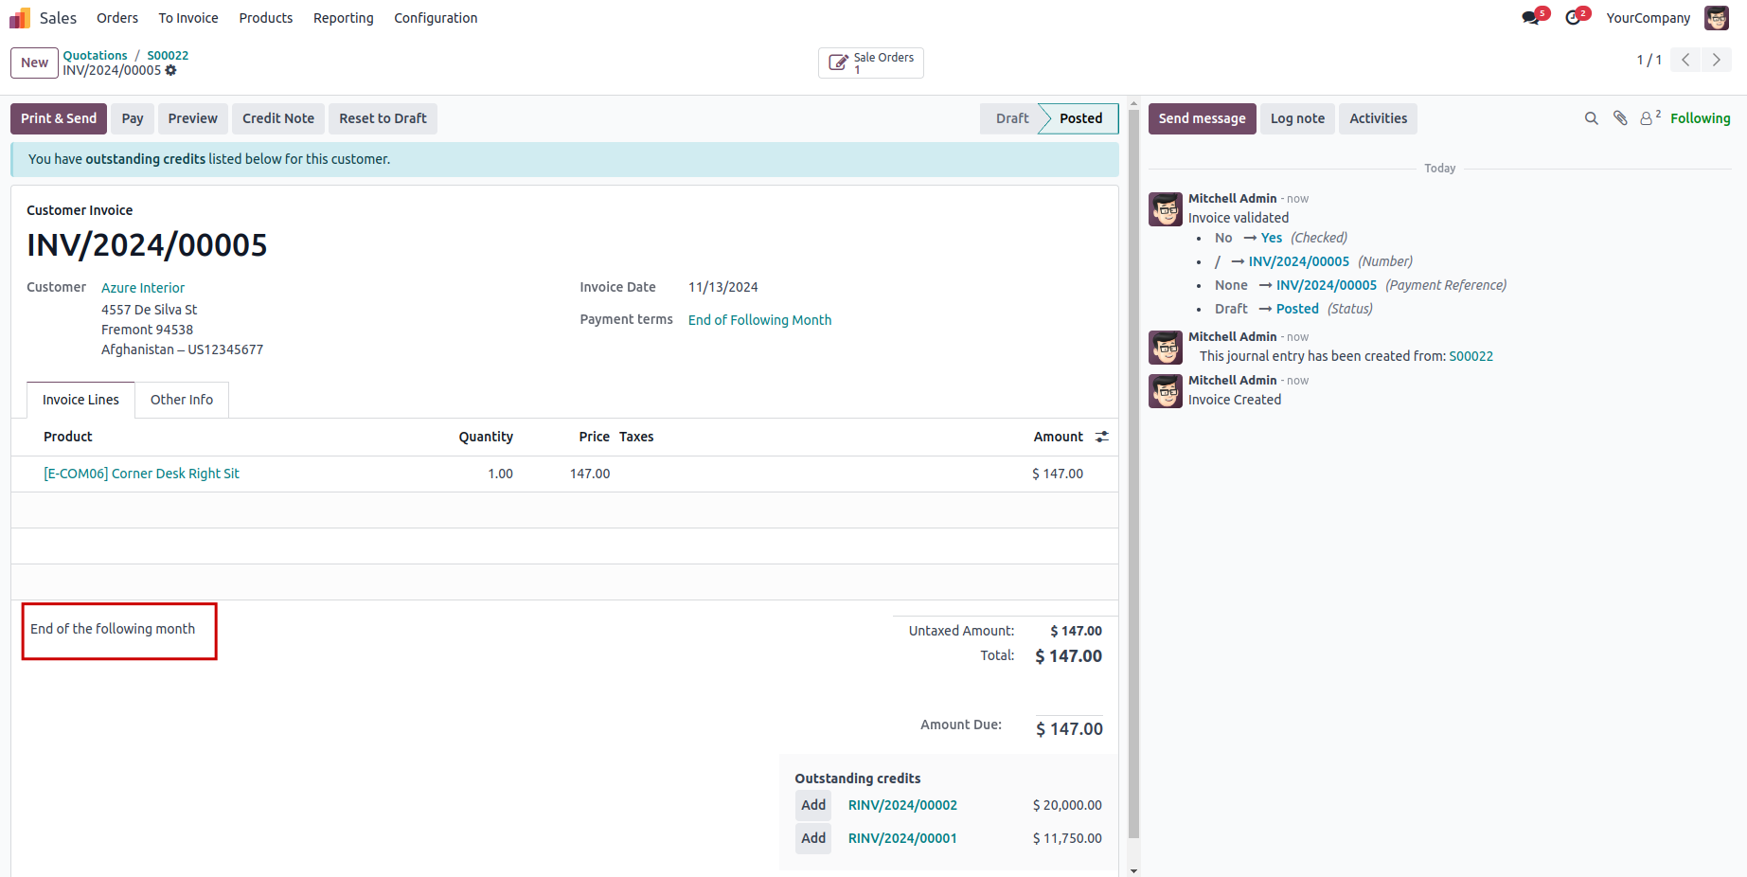
Task: Open End of Following Month payment terms
Action: (x=760, y=320)
